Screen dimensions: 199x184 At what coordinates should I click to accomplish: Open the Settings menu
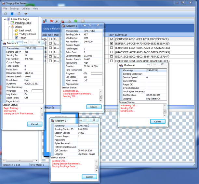coord(14,9)
